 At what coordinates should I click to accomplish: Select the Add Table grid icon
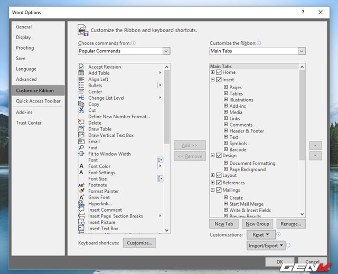[x=81, y=73]
